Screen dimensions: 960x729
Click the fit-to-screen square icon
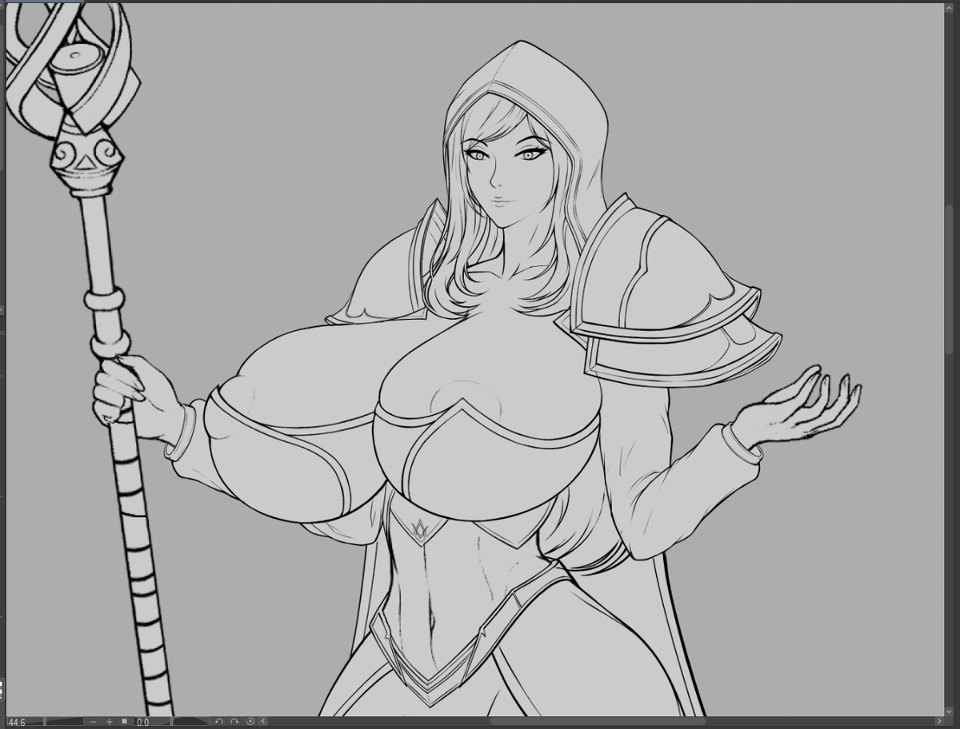pos(124,721)
